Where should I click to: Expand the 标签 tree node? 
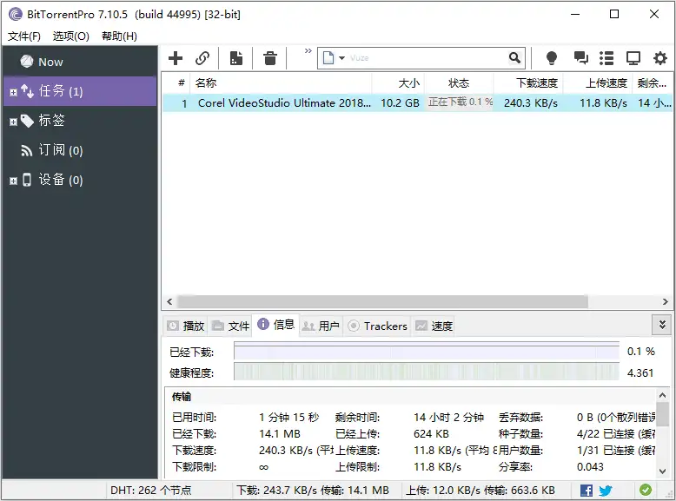[13, 122]
